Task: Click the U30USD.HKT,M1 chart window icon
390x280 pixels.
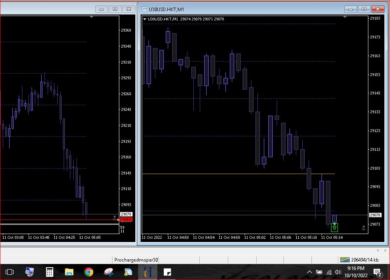Action: [x=144, y=9]
